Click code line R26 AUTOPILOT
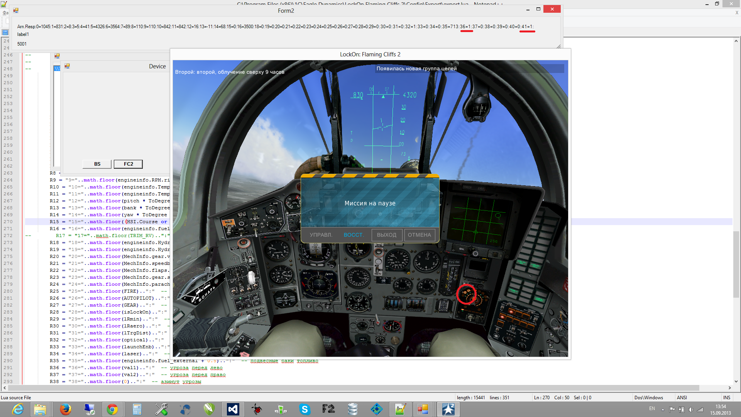 (x=110, y=298)
